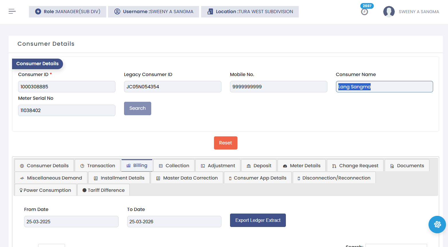Open the From Date field
Viewport: 448px width, 247px height.
tap(71, 222)
